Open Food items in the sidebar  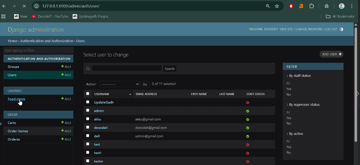click(x=16, y=99)
